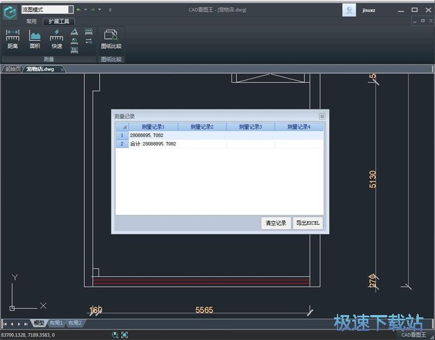Click the 测量记录3 column header
The width and height of the screenshot is (435, 340).
[251, 127]
